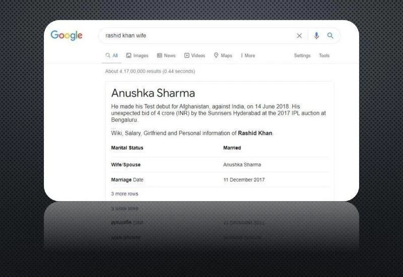
Task: Open search Tools
Action: point(324,55)
